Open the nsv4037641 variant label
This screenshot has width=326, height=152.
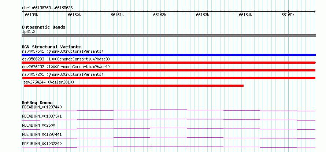click(63, 51)
